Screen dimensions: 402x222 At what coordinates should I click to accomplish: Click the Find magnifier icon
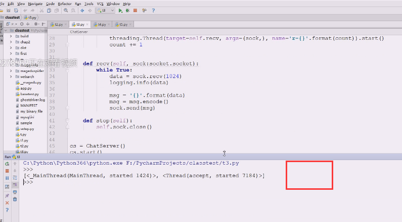tap(66, 11)
